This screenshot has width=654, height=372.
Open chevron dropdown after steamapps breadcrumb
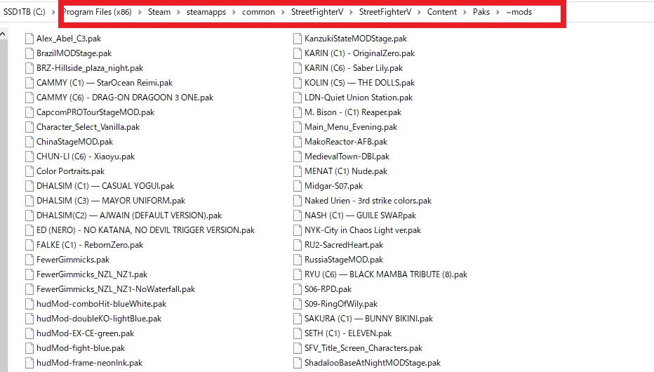tap(234, 12)
